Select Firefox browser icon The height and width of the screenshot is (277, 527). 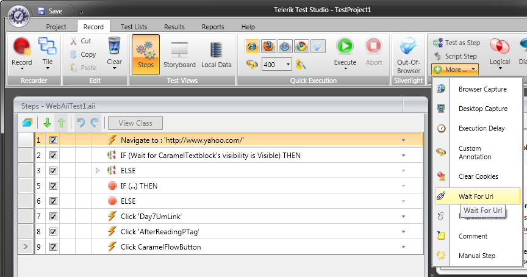point(268,46)
